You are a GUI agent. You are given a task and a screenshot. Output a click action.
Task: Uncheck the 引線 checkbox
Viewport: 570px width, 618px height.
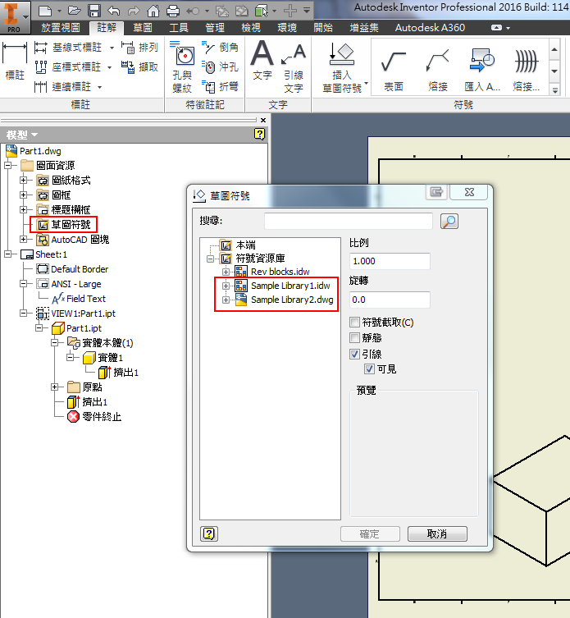354,354
